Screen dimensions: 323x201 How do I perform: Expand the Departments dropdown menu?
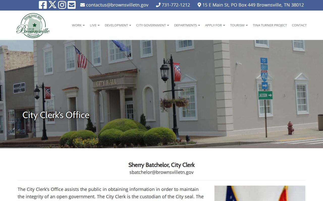click(187, 25)
